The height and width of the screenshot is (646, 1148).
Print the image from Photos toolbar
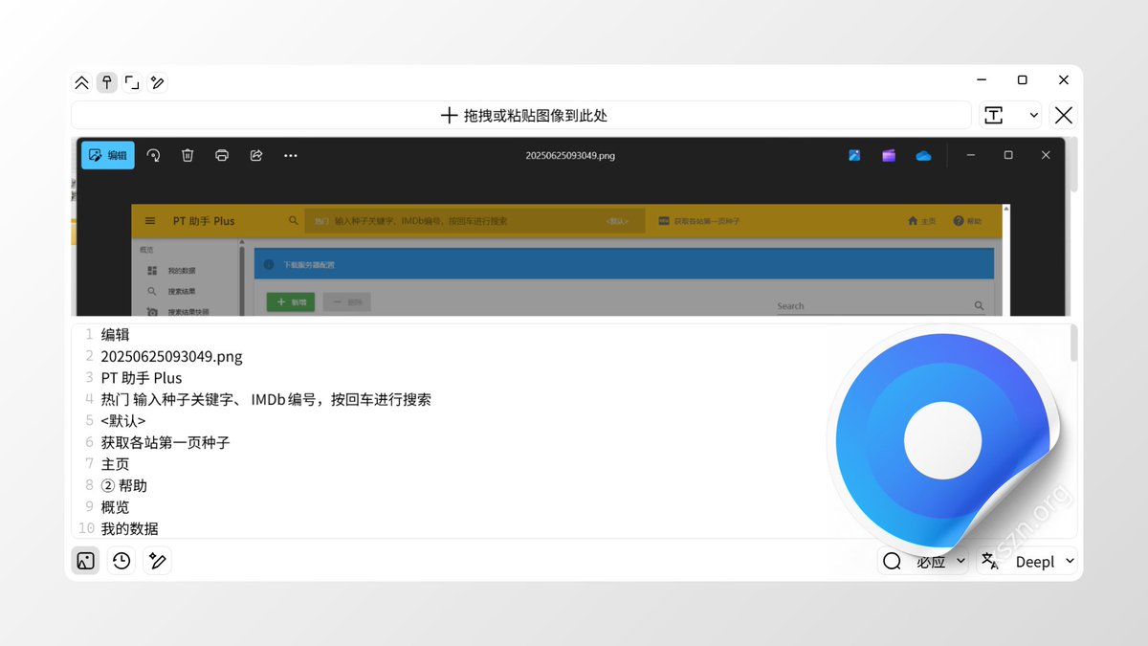pyautogui.click(x=221, y=154)
